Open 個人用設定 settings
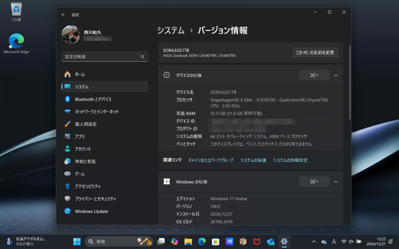The width and height of the screenshot is (399, 249). coord(105,124)
